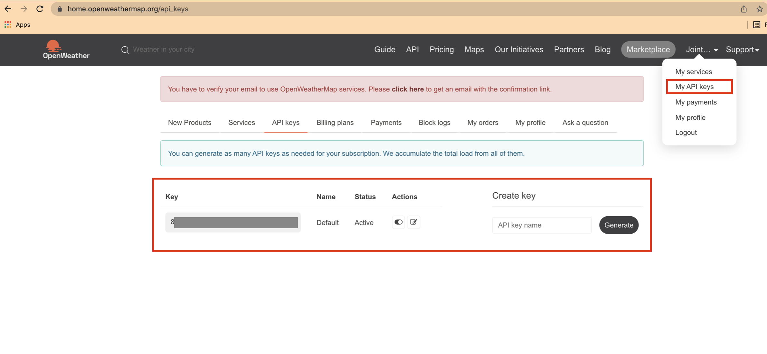Navigate to the Payments tab
The height and width of the screenshot is (354, 767).
(x=386, y=122)
